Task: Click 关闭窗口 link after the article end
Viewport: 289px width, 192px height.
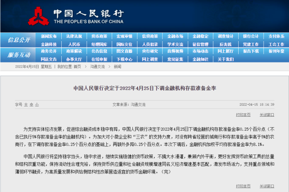Action: 267,186
